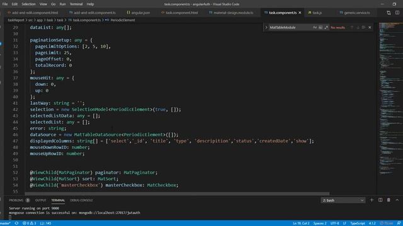
Task: Change indentation via Spaces: 2
Action: [320, 223]
